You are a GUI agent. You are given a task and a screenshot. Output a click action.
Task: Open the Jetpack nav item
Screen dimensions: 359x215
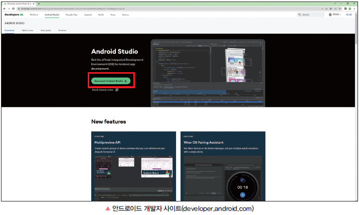(88, 15)
